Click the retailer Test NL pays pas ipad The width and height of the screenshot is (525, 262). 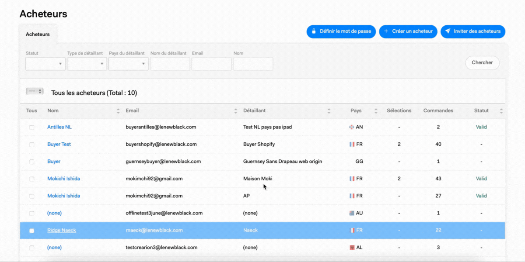(267, 127)
